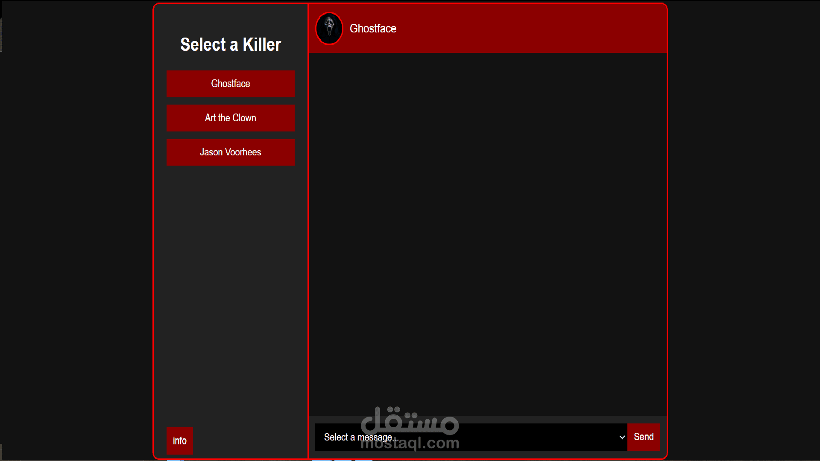Image resolution: width=820 pixels, height=461 pixels.
Task: Open the Select a message dropdown
Action: (x=471, y=437)
